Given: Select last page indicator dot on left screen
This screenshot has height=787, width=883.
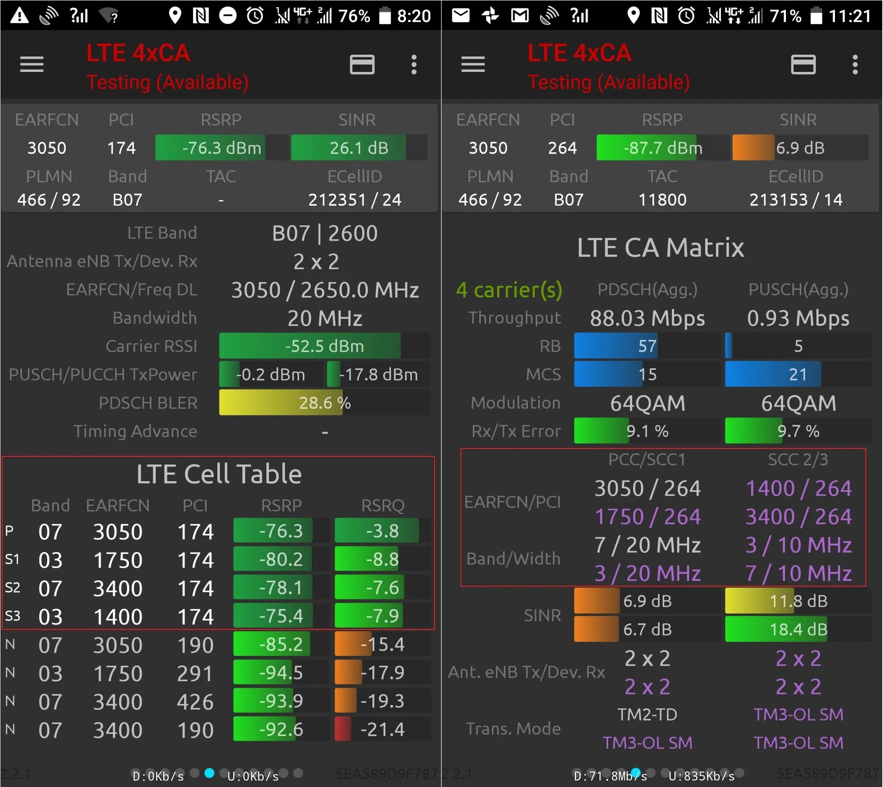Looking at the screenshot, I should (x=298, y=773).
